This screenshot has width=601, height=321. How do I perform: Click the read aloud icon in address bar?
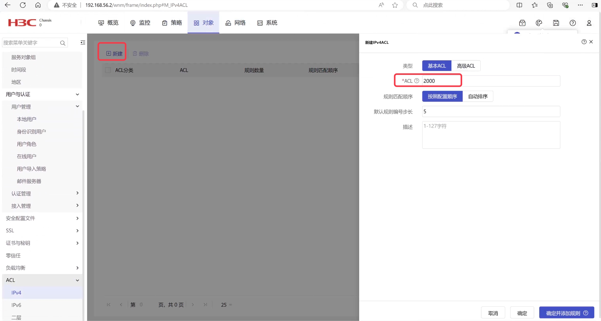pos(381,5)
